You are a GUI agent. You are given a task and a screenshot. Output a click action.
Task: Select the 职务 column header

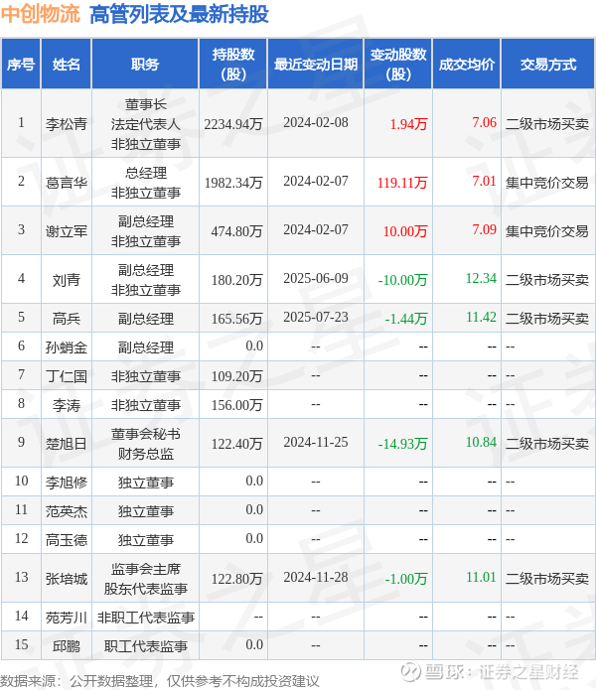(145, 65)
